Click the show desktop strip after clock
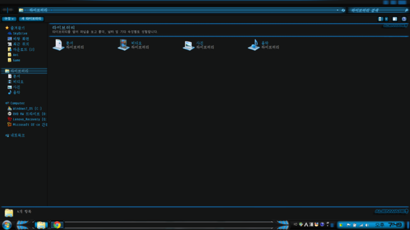410x230 pixels. click(x=408, y=225)
